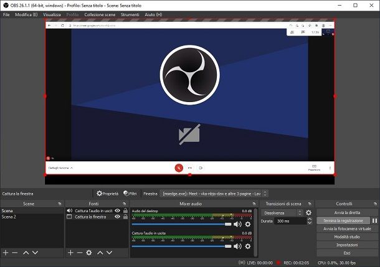The width and height of the screenshot is (380, 267).
Task: Click the red REC status indicator
Action: click(278, 263)
